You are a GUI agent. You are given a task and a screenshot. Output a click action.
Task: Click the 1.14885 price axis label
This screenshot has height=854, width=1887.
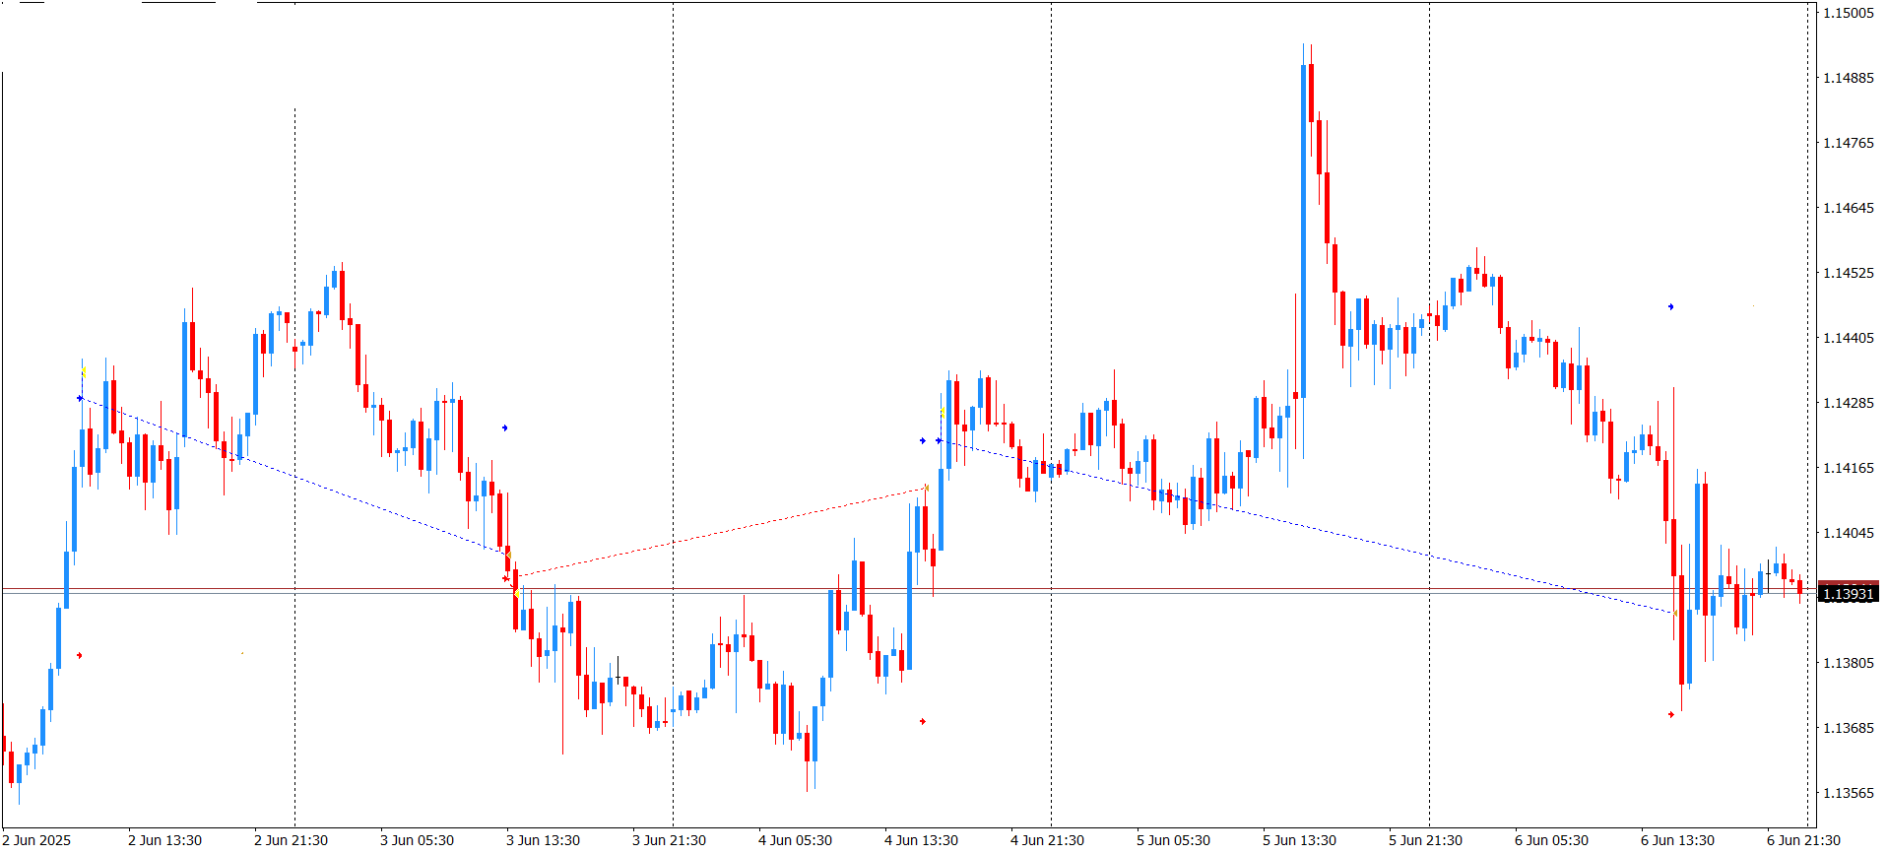(x=1849, y=78)
